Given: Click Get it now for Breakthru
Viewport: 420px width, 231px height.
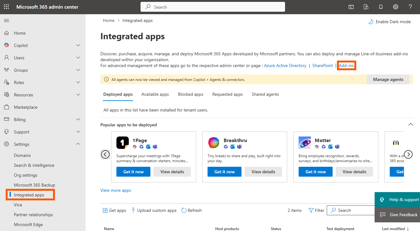Looking at the screenshot, I should pyautogui.click(x=225, y=172).
